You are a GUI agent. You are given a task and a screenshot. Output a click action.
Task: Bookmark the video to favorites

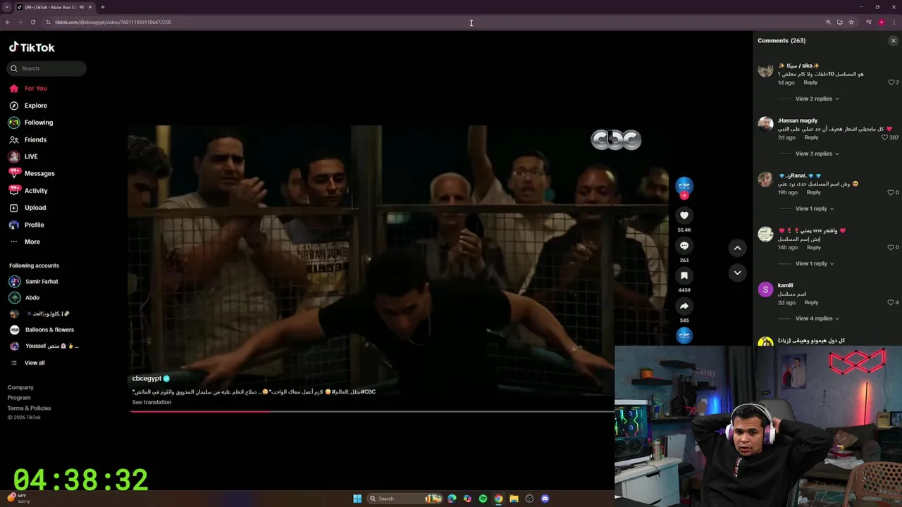684,276
